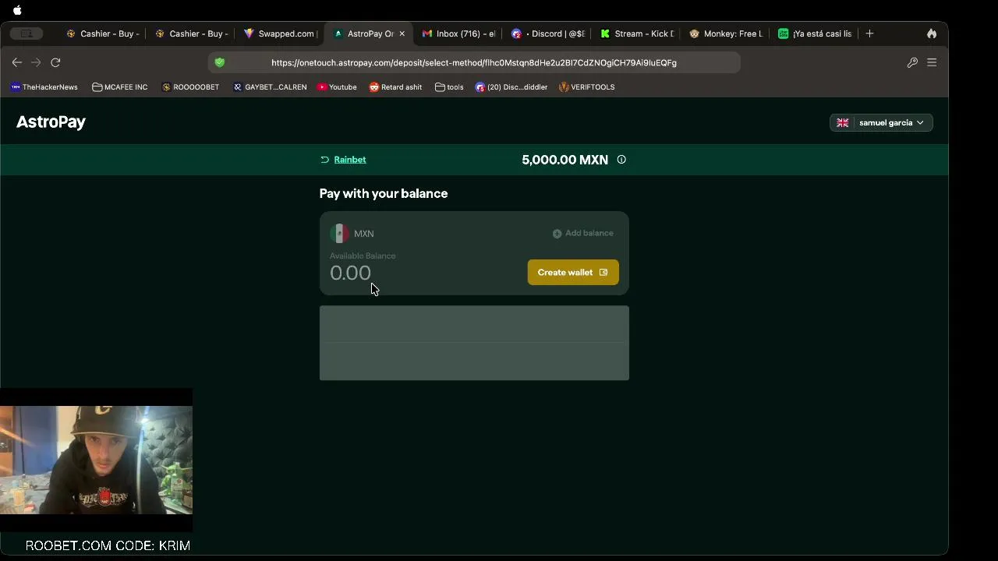Click the 0.00 available balance value
Screen dimensions: 998x561
(x=350, y=273)
